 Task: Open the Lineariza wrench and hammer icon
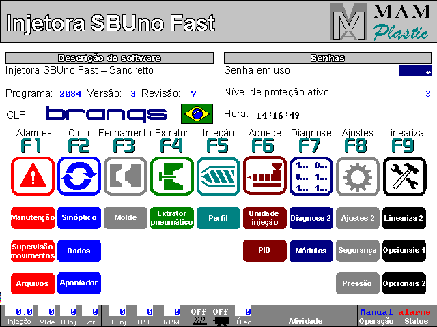coord(404,176)
